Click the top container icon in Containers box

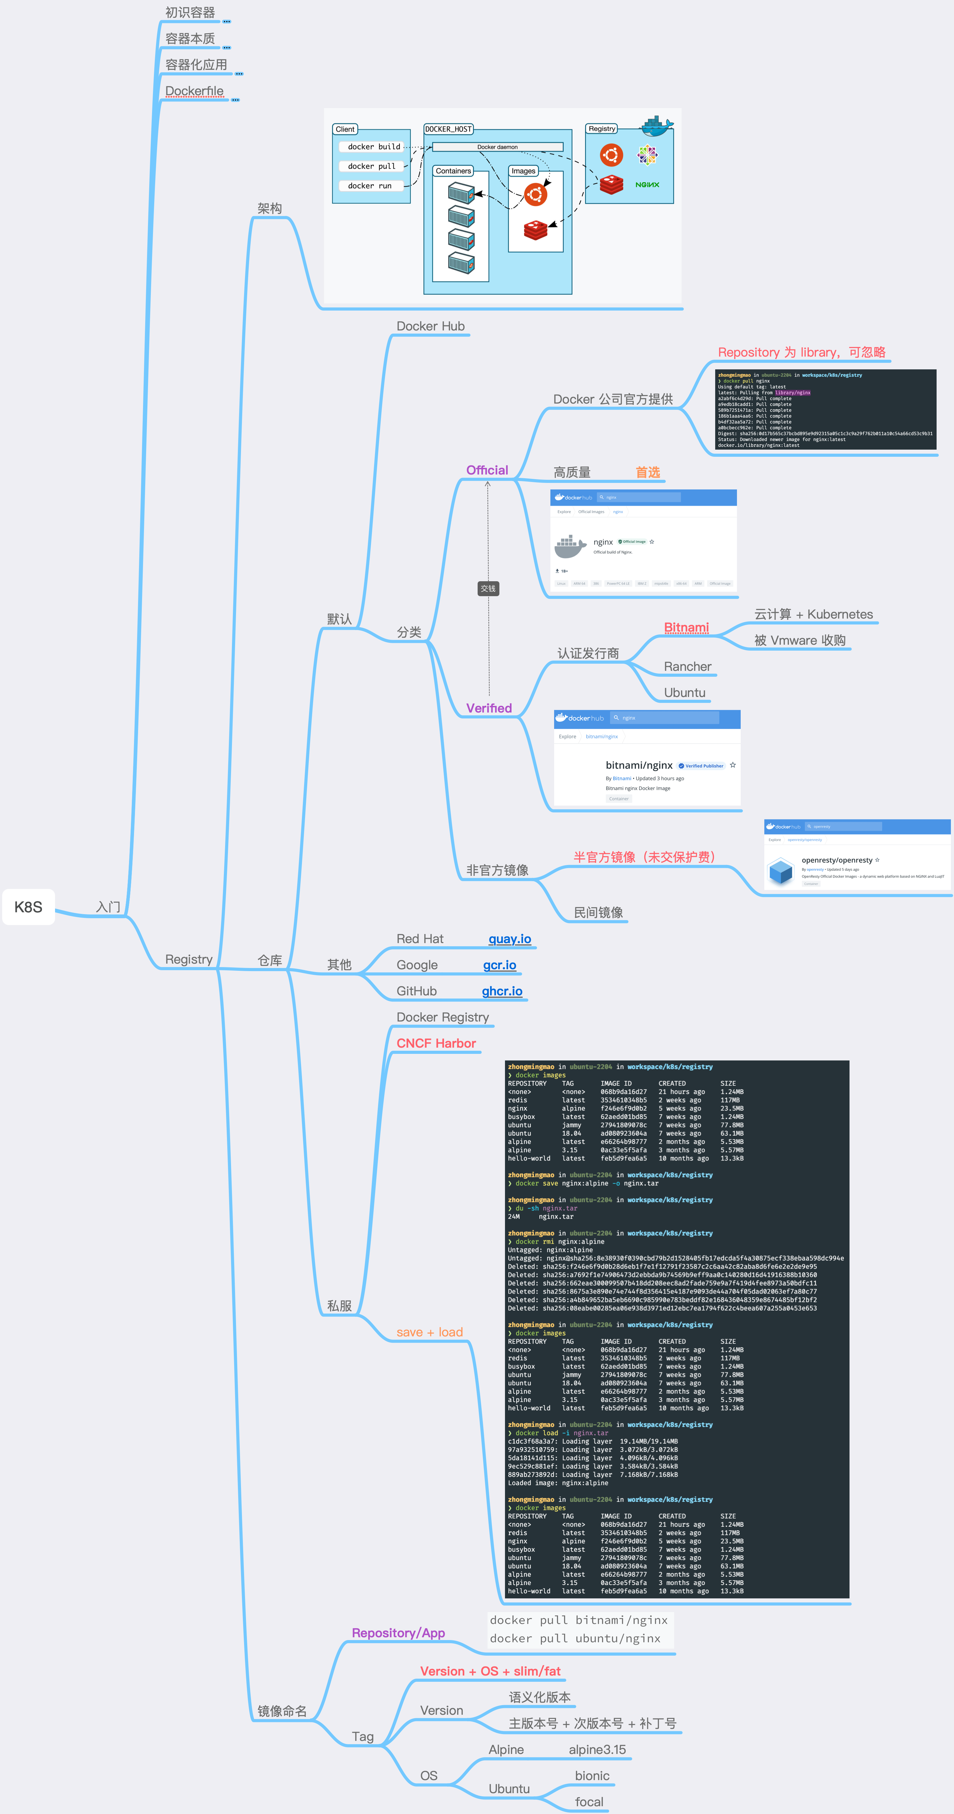tap(461, 192)
